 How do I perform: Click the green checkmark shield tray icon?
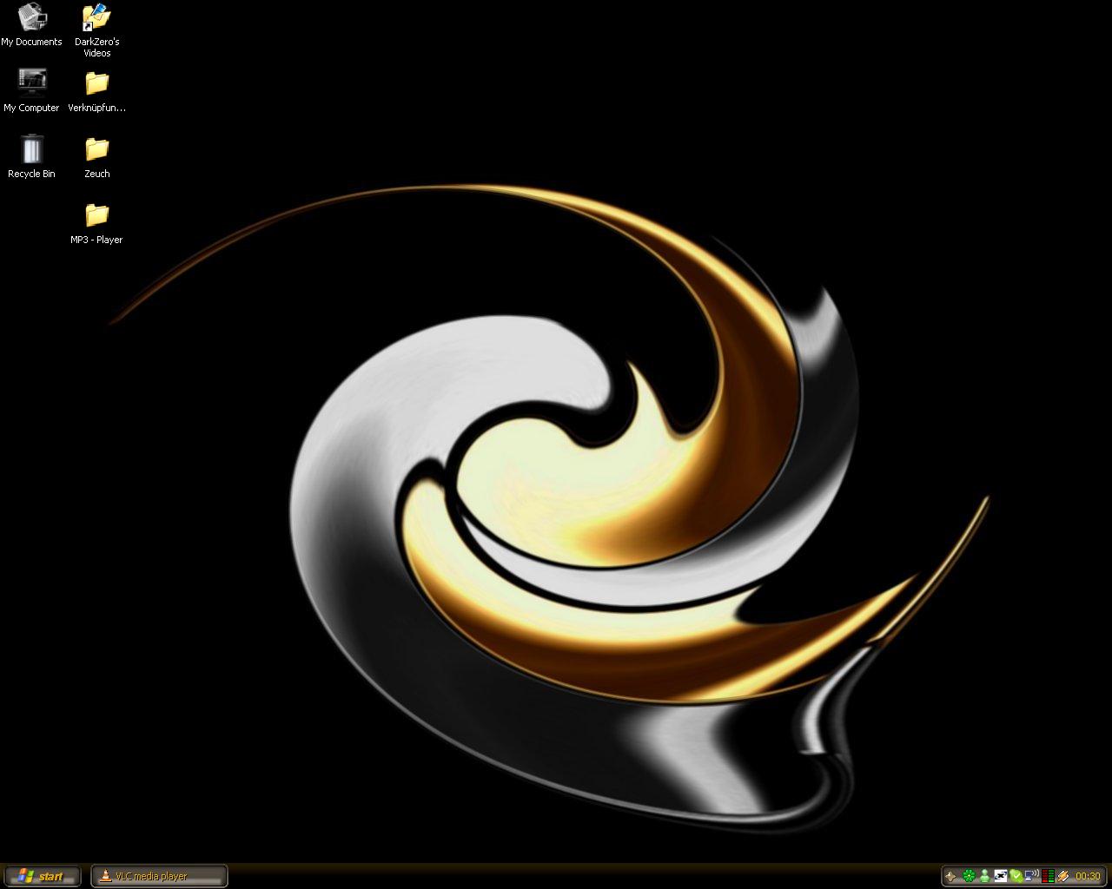[x=1016, y=876]
